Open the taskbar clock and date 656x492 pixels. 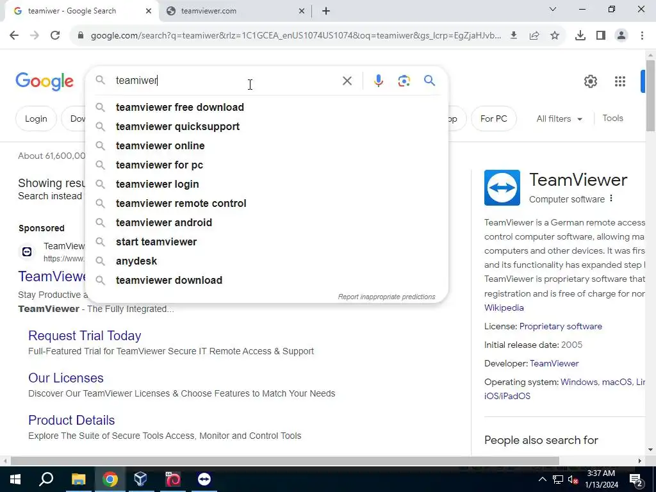(602, 479)
